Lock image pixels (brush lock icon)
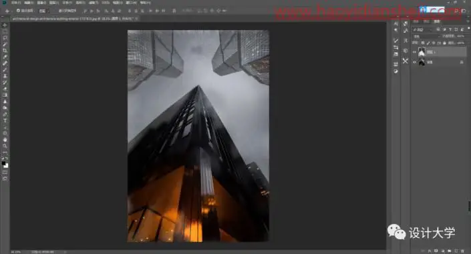The width and height of the screenshot is (471, 254). pos(428,43)
